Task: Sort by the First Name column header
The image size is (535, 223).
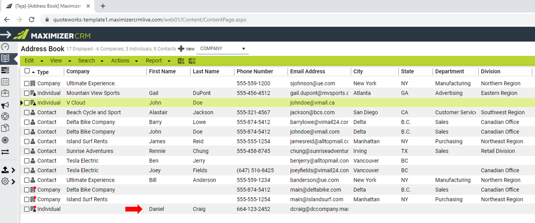Action: [x=162, y=71]
